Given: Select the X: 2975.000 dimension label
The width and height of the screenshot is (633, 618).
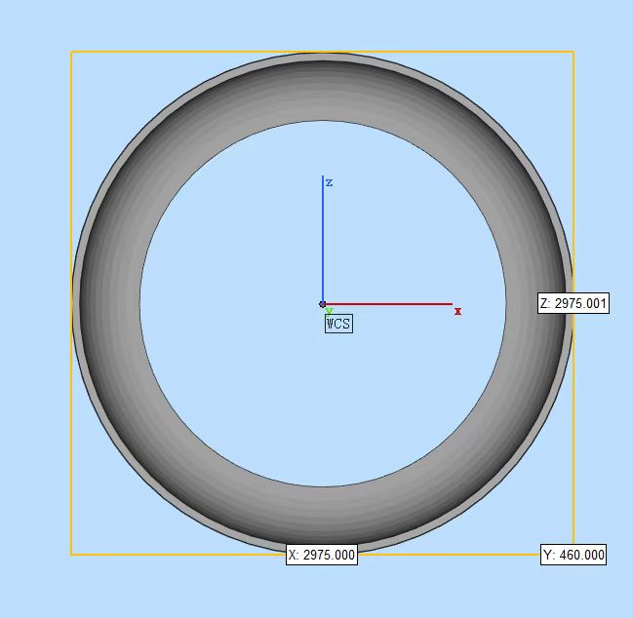Looking at the screenshot, I should click(322, 555).
